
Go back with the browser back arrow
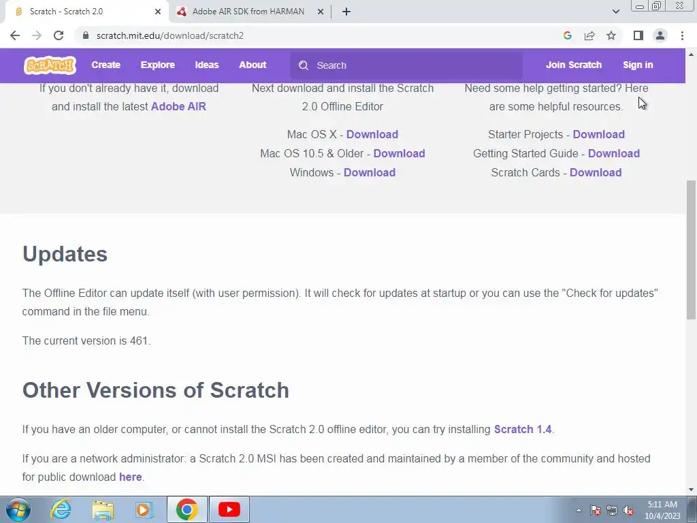[x=15, y=35]
